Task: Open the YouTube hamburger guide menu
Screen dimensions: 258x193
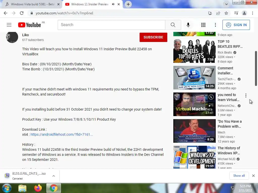Action: [9, 25]
